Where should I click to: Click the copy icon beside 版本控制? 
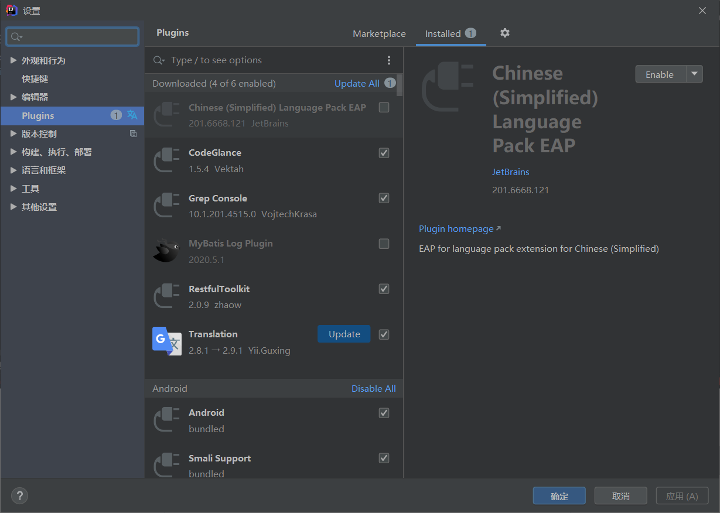tap(133, 134)
